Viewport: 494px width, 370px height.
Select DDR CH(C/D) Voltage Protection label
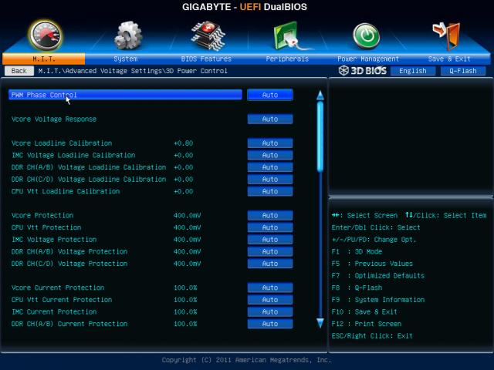click(69, 264)
